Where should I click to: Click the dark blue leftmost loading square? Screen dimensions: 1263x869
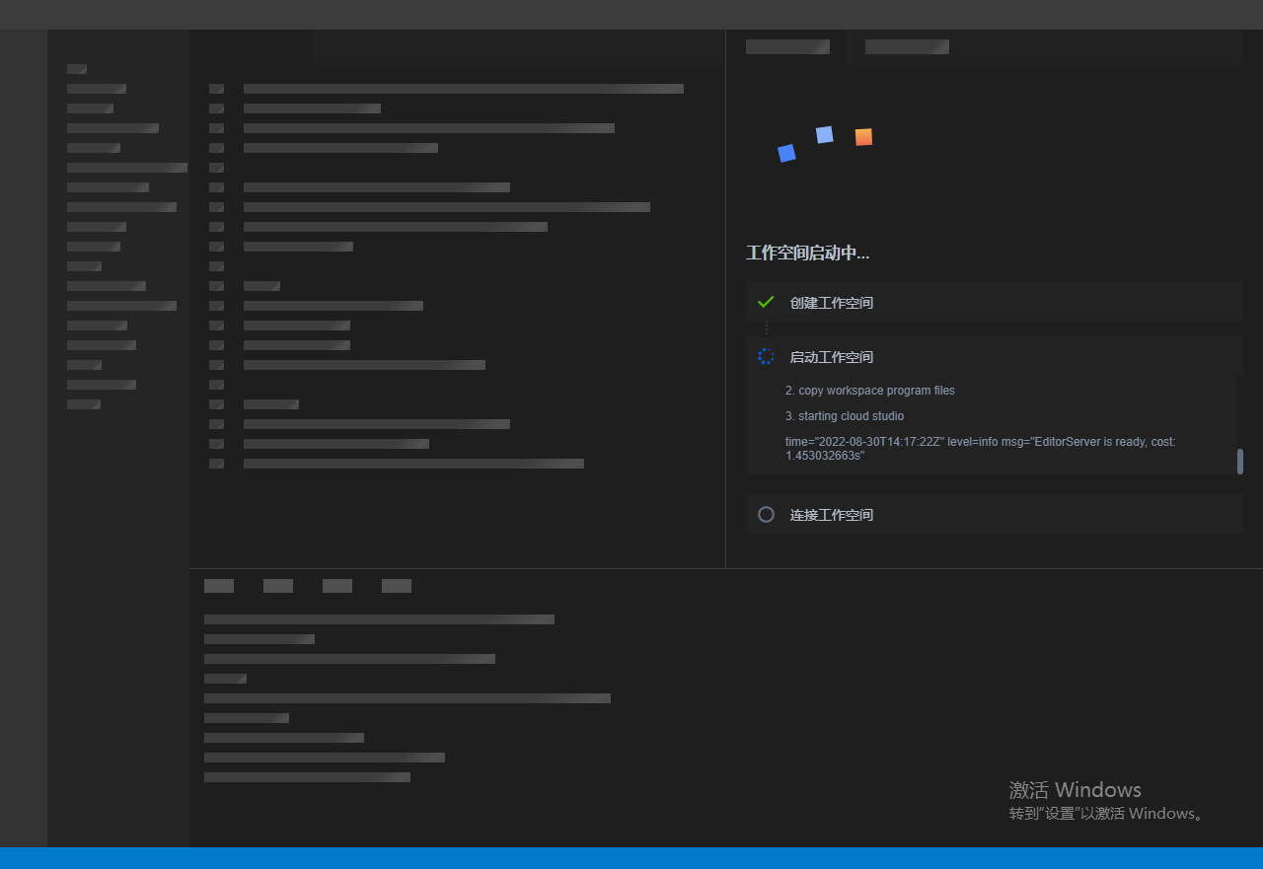tap(786, 153)
